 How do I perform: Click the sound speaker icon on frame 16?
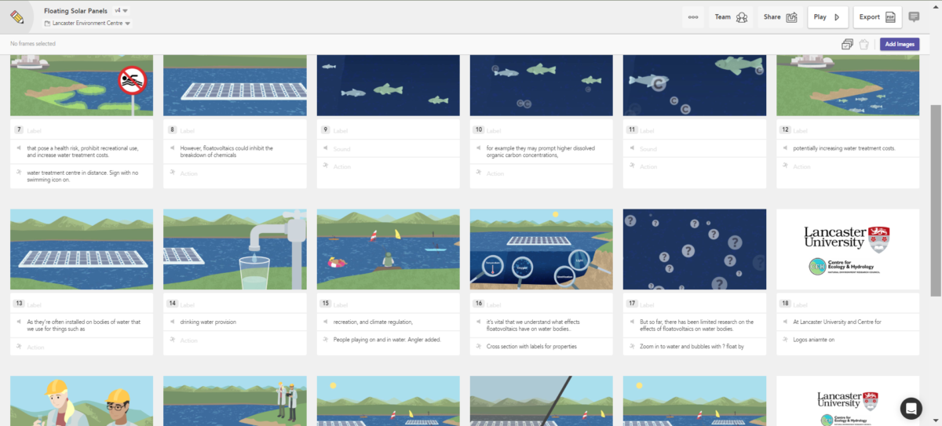click(479, 322)
